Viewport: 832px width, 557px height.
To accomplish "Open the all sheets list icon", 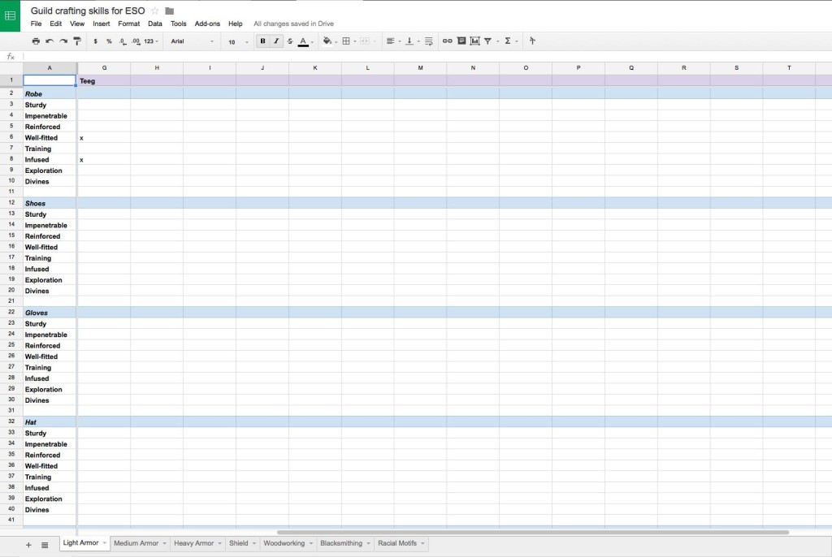I will pos(45,545).
